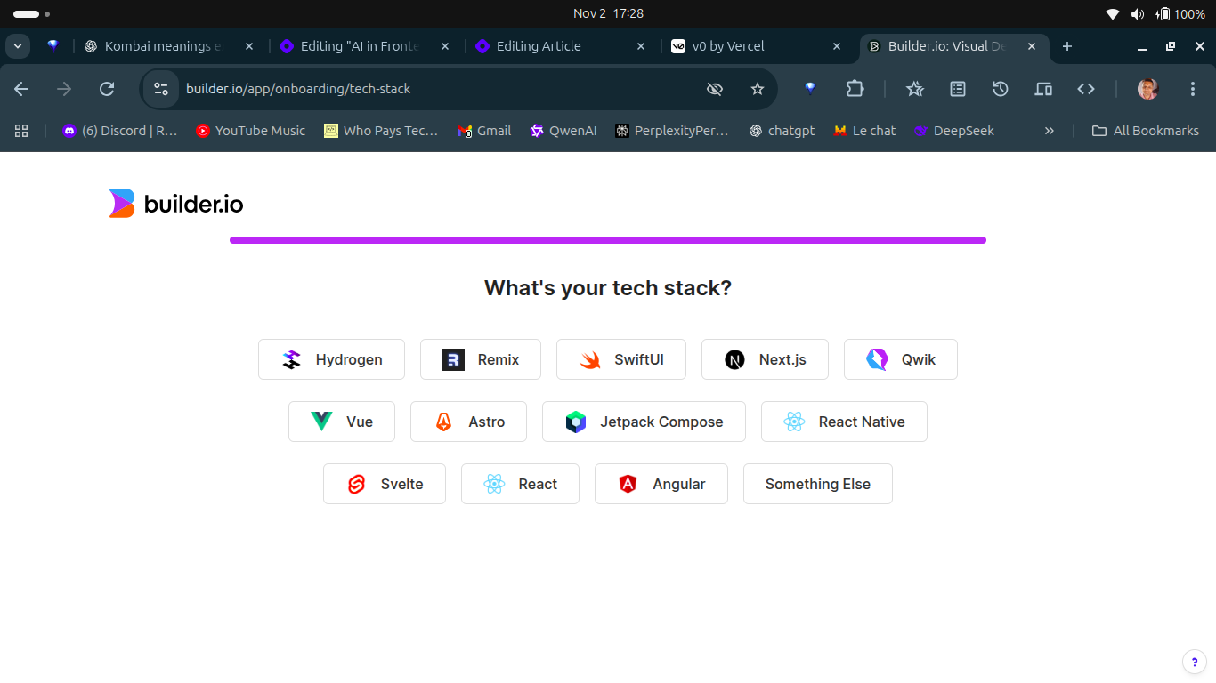Open chatgpt bookmark
Viewport: 1216px width, 683px height.
pyautogui.click(x=782, y=131)
